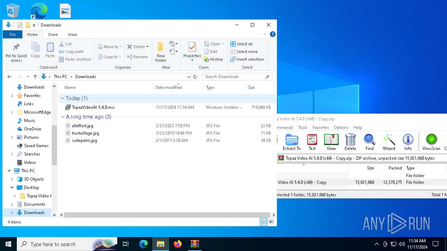Click the Back navigation arrow
The image size is (447, 251).
[9, 77]
